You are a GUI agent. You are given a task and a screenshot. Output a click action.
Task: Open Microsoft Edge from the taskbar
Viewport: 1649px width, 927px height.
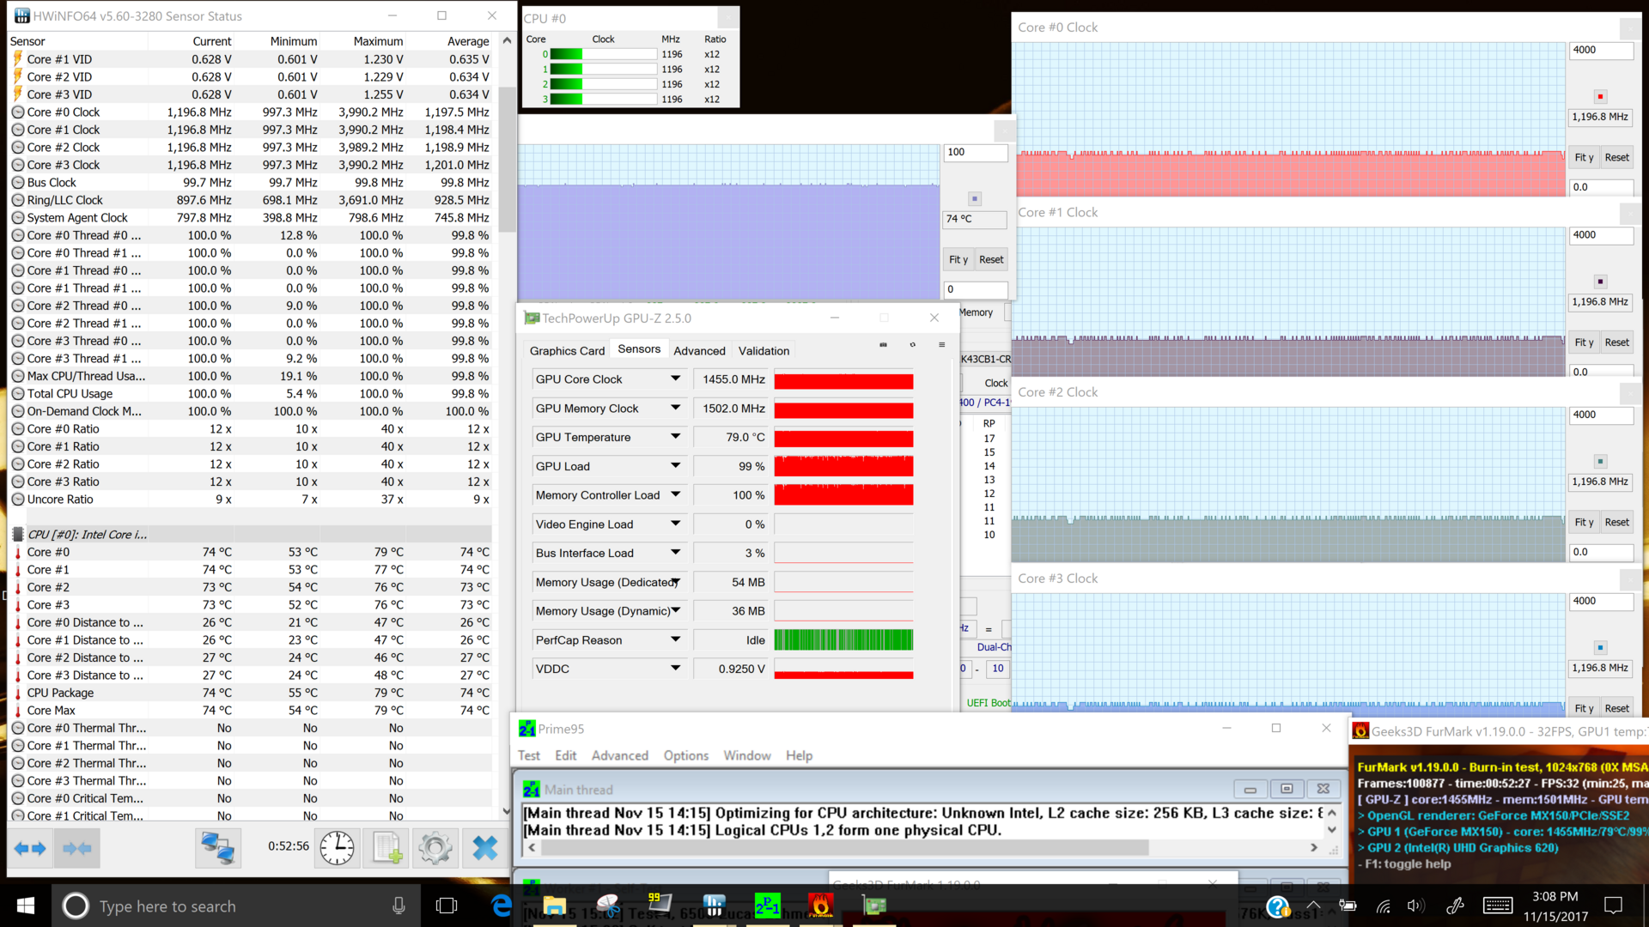502,906
